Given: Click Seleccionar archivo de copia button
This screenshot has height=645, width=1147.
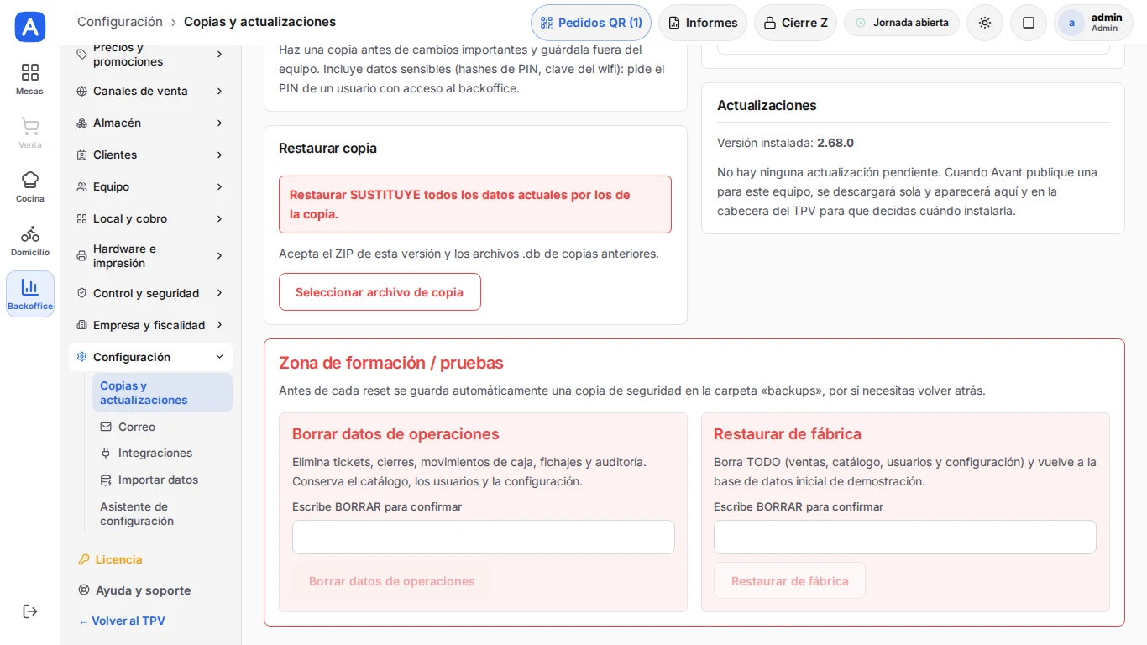Looking at the screenshot, I should (380, 292).
